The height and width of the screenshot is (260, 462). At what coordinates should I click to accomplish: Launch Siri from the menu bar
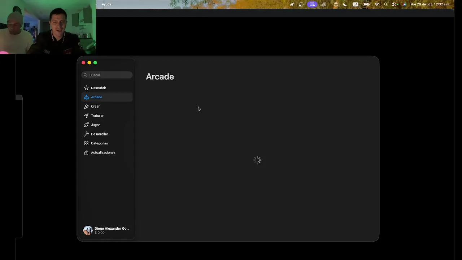click(x=404, y=4)
